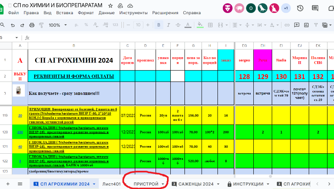Toggle bold formatting
Viewport: 334px width, 189px height.
click(159, 25)
